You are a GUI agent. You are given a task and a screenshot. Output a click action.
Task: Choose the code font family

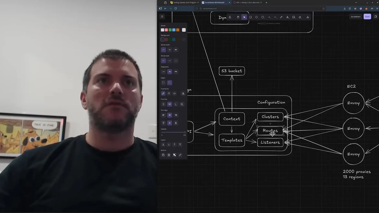[175, 93]
